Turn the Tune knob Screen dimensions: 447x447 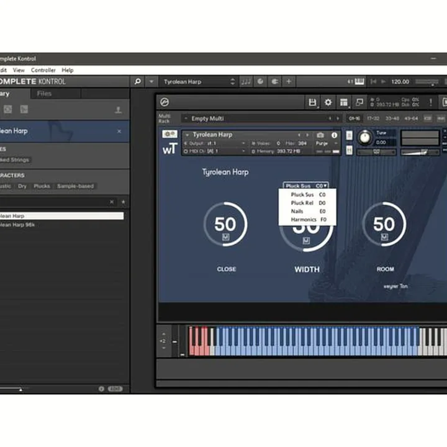[x=365, y=138]
